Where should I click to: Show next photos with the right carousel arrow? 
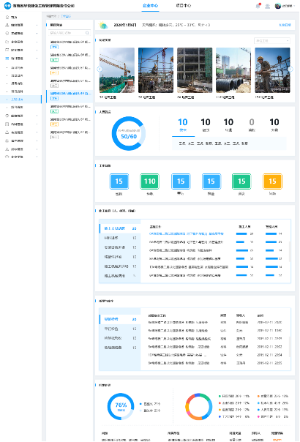tap(290, 69)
